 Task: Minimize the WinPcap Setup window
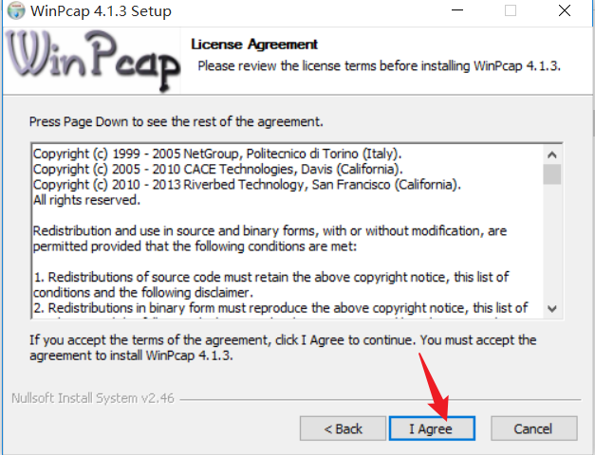click(457, 10)
